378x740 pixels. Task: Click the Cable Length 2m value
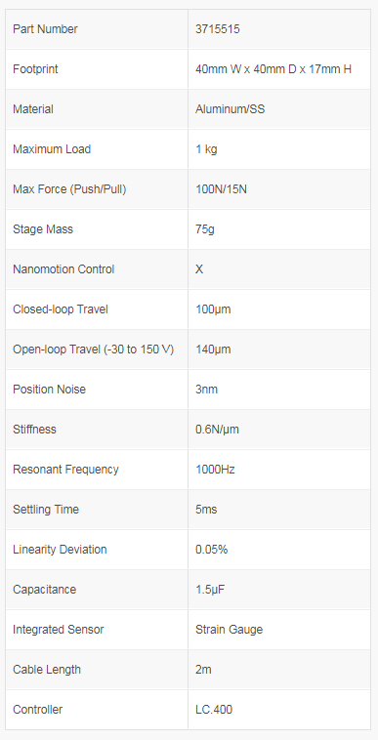203,670
